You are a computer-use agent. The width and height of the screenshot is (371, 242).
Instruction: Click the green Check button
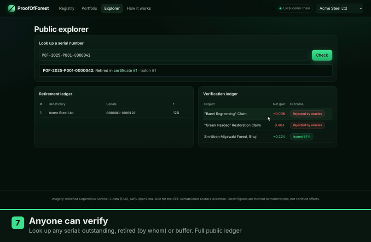click(x=322, y=55)
